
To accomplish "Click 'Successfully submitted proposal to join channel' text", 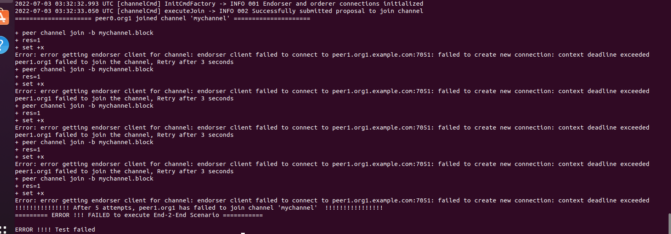I will click(x=338, y=11).
